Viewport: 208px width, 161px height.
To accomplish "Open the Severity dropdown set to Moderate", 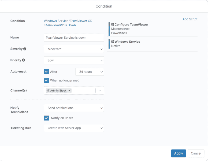I will [x=74, y=49].
